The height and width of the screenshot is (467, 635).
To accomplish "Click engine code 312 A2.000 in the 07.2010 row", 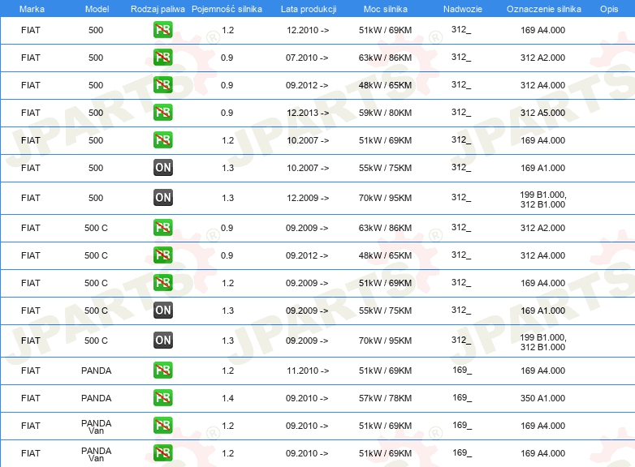I will point(542,58).
